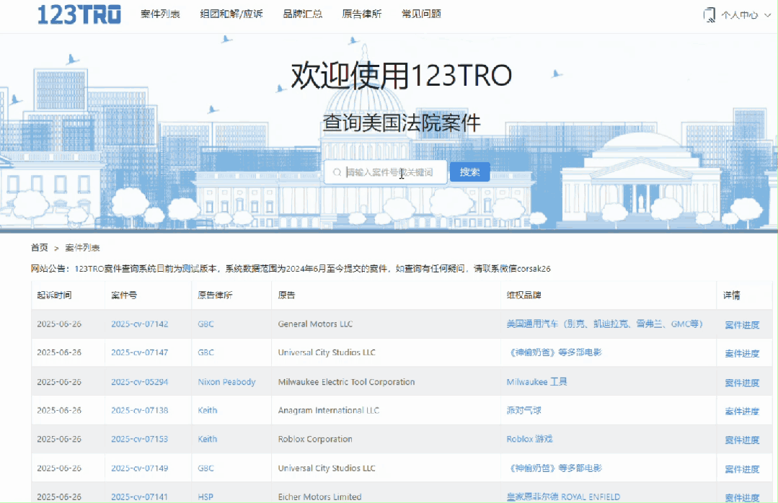Expand the 个人中心 dropdown
This screenshot has height=503, width=778.
pyautogui.click(x=739, y=14)
